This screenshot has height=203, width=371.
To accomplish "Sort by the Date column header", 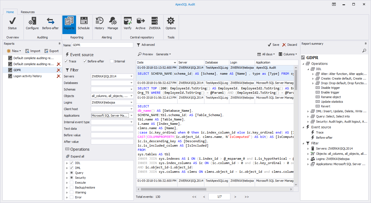I will [x=156, y=62].
